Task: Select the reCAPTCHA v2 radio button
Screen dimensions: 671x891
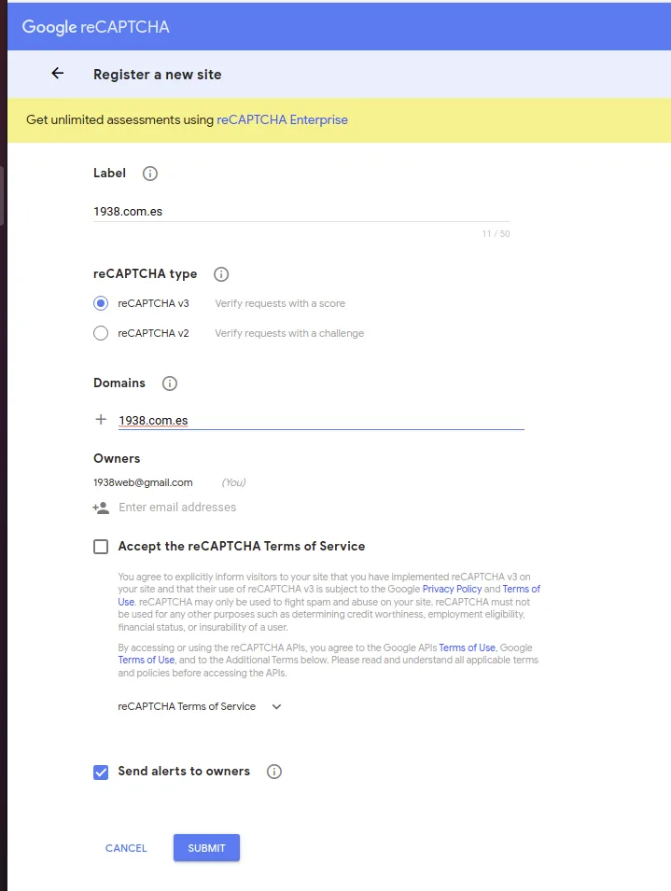Action: pyautogui.click(x=101, y=333)
